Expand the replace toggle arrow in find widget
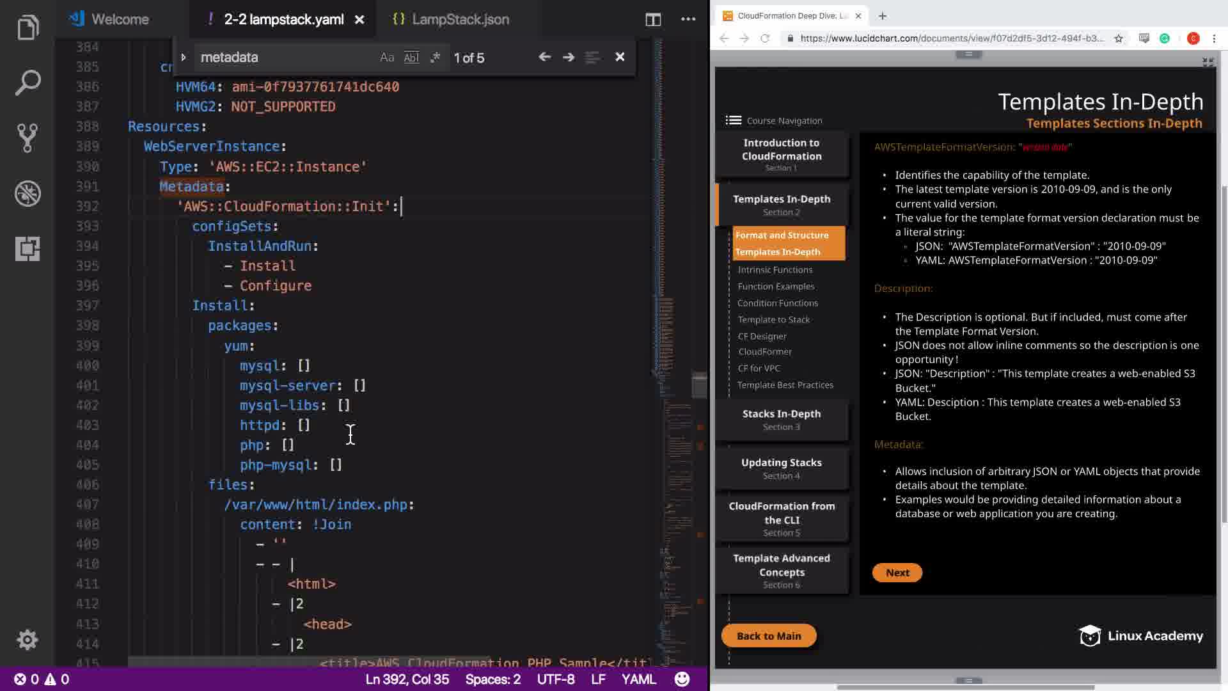1228x691 pixels. coord(184,58)
